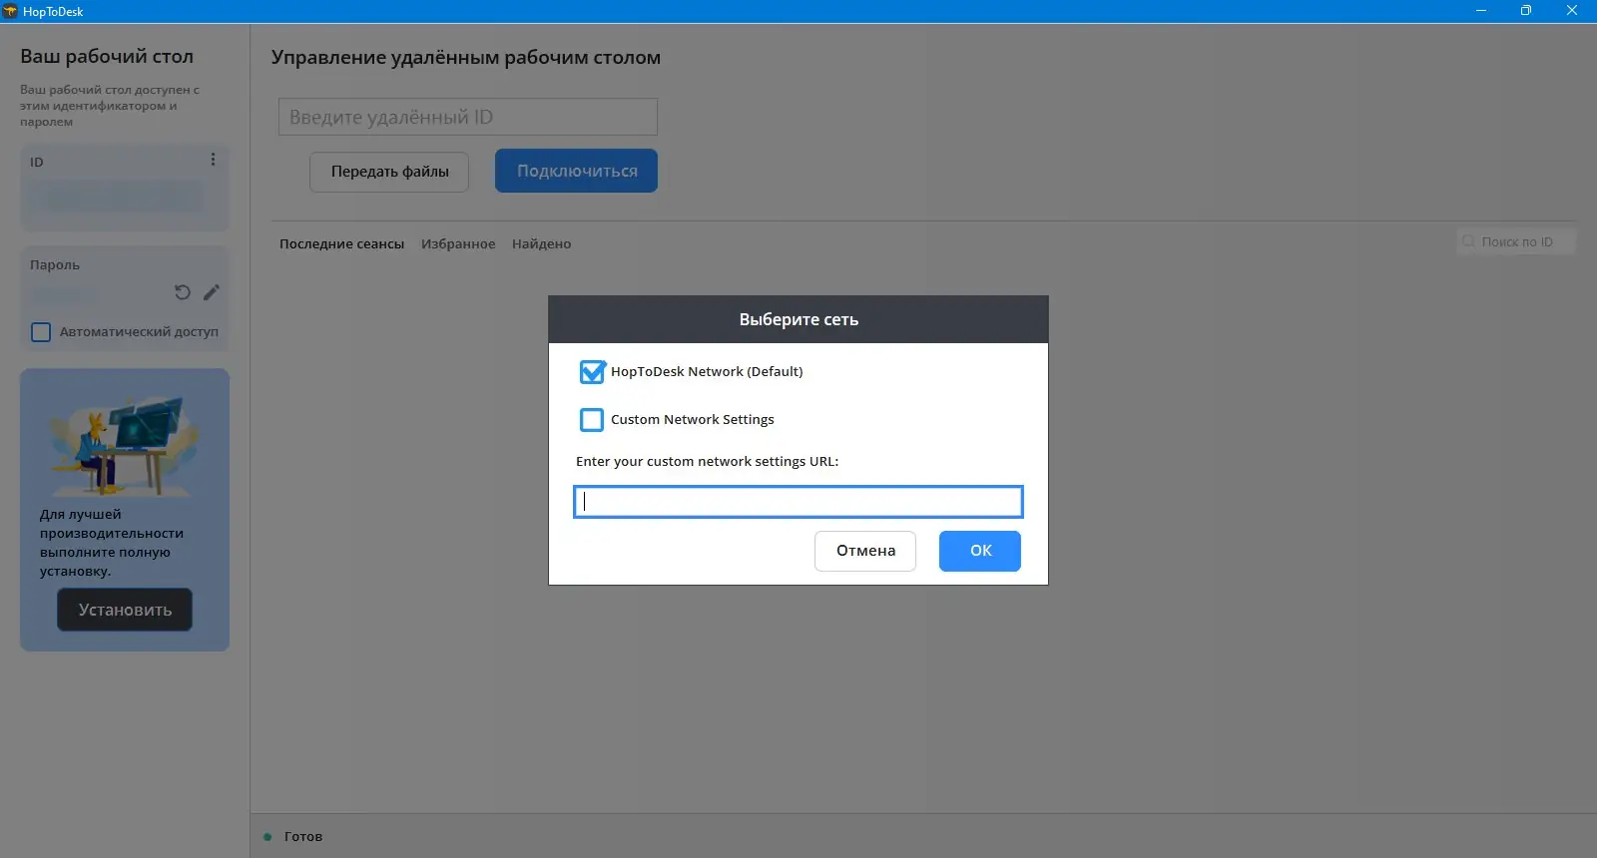The height and width of the screenshot is (858, 1597).
Task: Click the Пароль label
Action: 55,265
